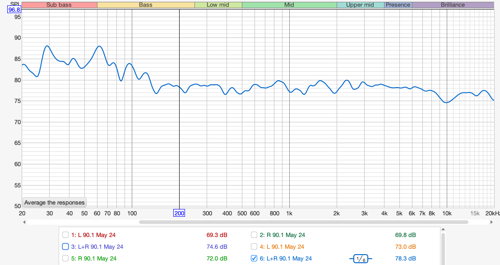Click the horizontal frequency scrollbar thumb
Viewport: 500px width, 265px height.
[304, 222]
